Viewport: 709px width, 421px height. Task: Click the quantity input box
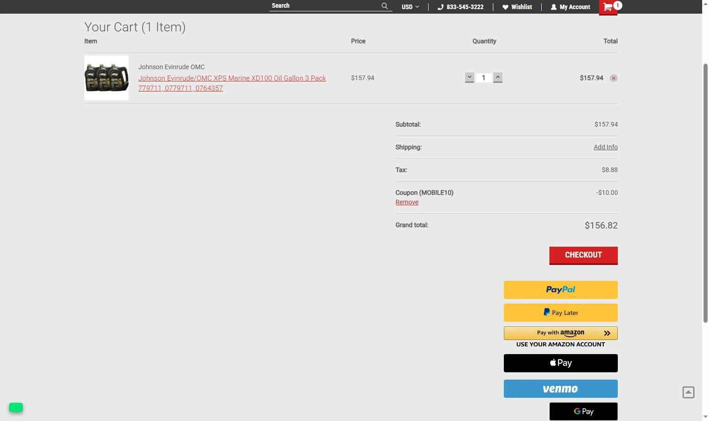coord(484,78)
